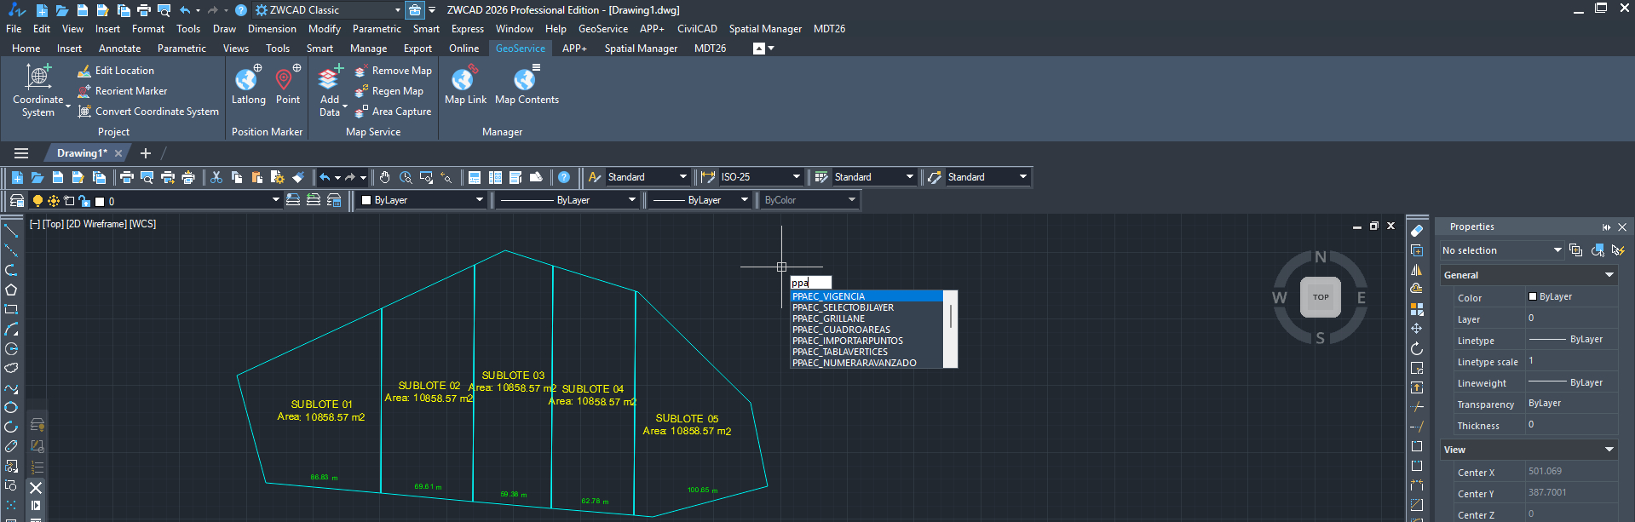Image resolution: width=1635 pixels, height=522 pixels.
Task: Open the Draw menu
Action: click(224, 29)
